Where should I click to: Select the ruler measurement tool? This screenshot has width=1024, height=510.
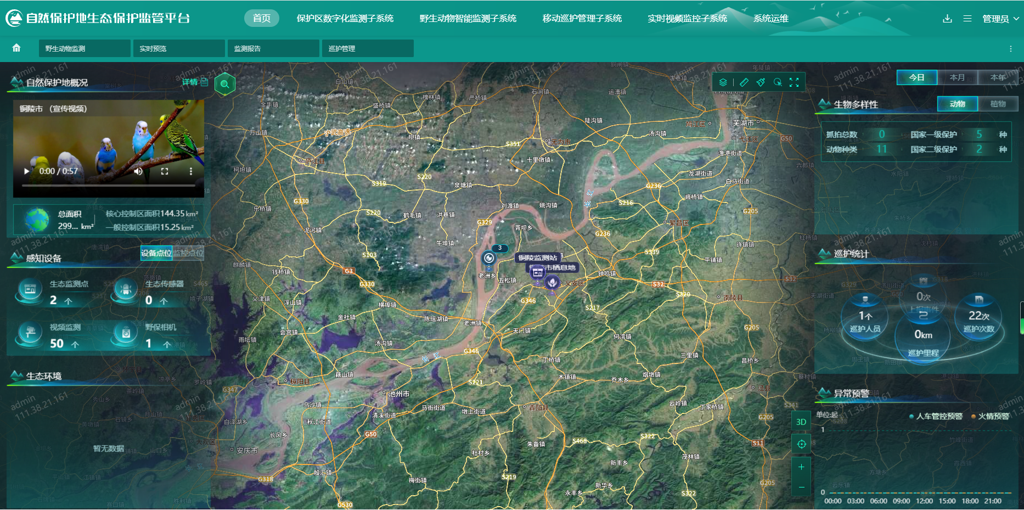point(744,82)
